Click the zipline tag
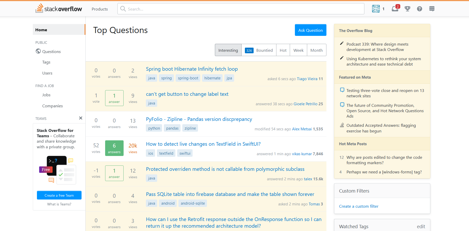 [x=190, y=128]
